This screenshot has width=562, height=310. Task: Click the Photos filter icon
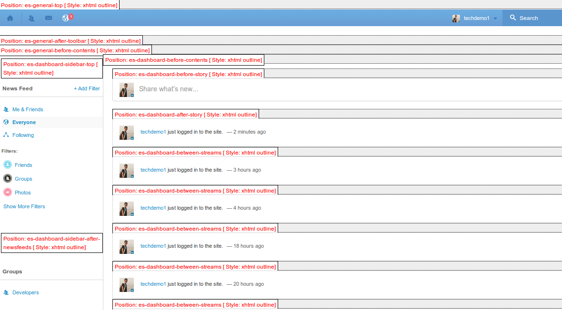pyautogui.click(x=8, y=193)
